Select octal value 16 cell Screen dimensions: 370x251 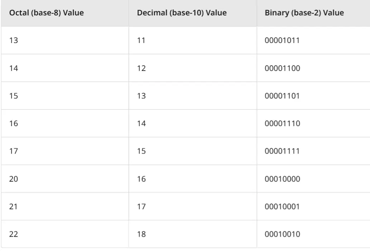(x=65, y=123)
